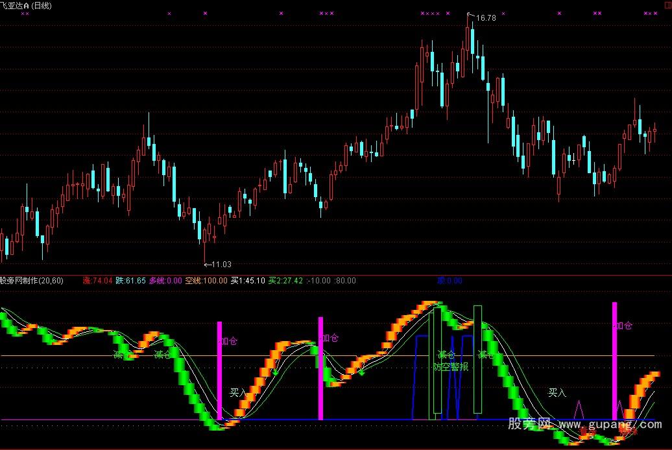Select the 多线:0.00 indicator value
The image size is (672, 450).
point(165,281)
